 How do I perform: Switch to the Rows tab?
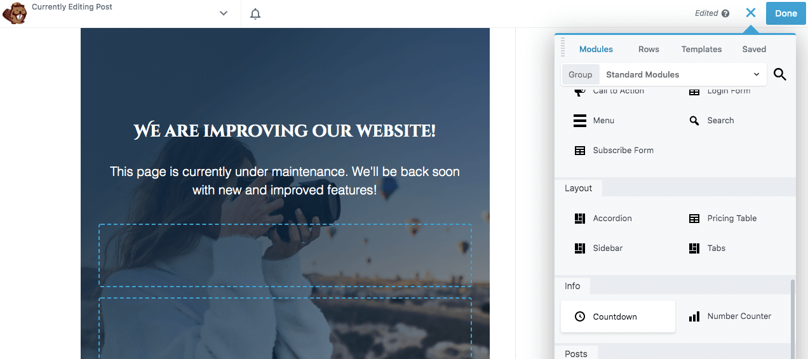(649, 50)
